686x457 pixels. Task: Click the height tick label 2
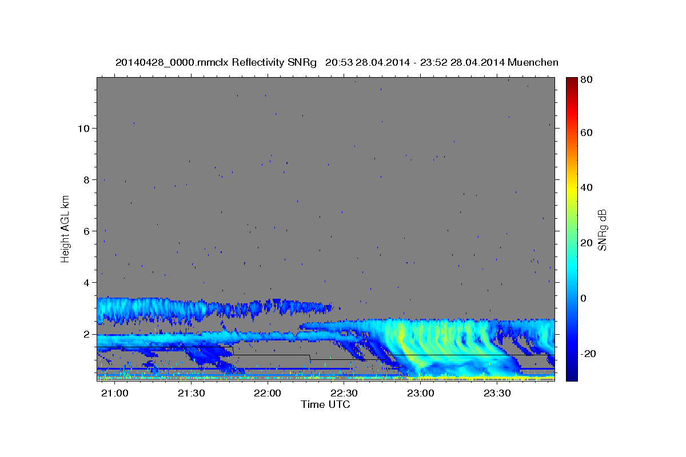(x=87, y=334)
